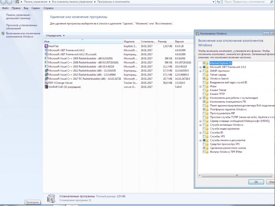This screenshot has width=275, height=206.
Task: Click the refresh icon in the address bar
Action: [218, 2]
